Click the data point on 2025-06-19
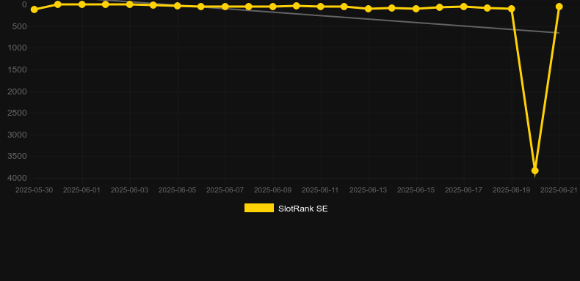580x281 pixels. pos(512,9)
